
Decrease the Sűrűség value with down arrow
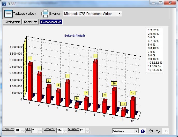(87, 132)
